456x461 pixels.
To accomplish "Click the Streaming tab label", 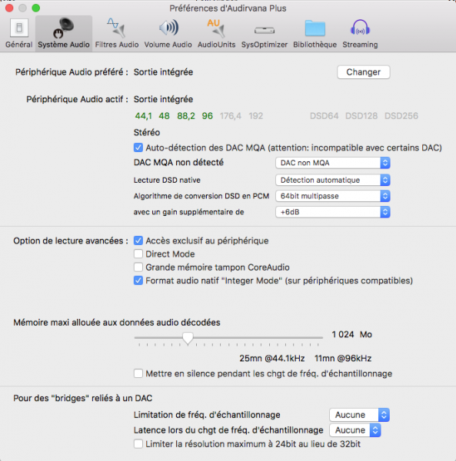I will (x=360, y=45).
